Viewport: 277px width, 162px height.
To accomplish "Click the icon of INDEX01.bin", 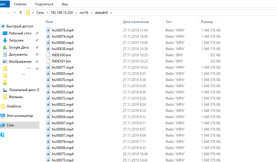I will 48,61.
